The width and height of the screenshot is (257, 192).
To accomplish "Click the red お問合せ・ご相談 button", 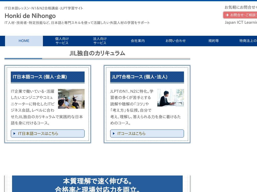I will tap(241, 15).
